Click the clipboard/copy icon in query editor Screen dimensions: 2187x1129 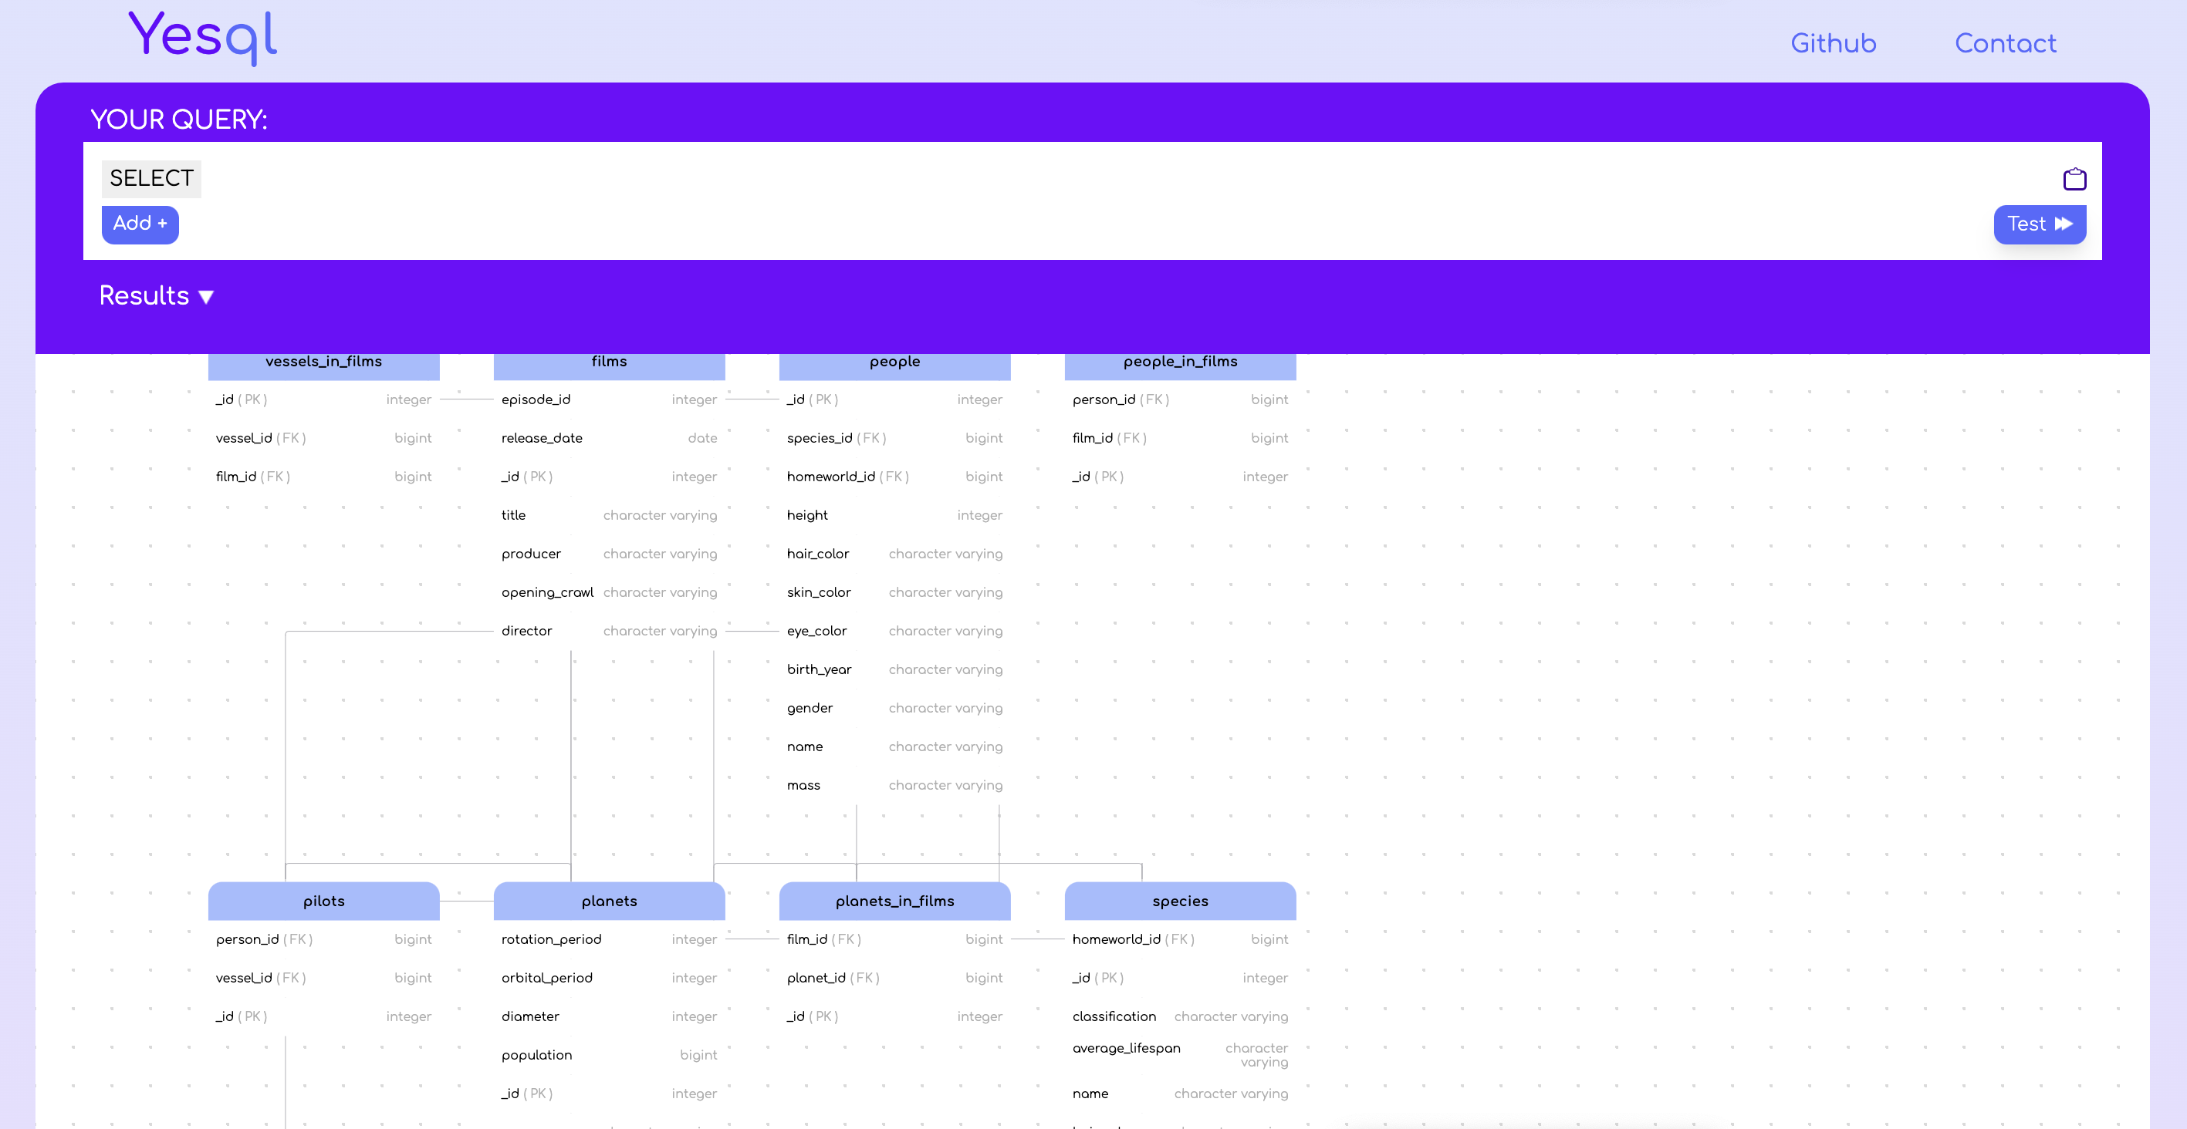pyautogui.click(x=2074, y=179)
